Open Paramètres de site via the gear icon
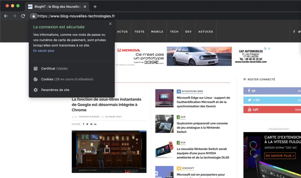This screenshot has height=178, width=301. tap(56, 90)
